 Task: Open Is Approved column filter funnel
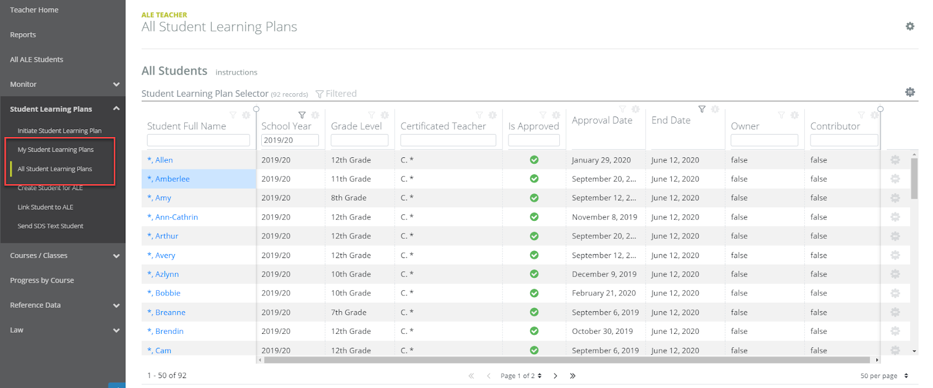pyautogui.click(x=543, y=115)
